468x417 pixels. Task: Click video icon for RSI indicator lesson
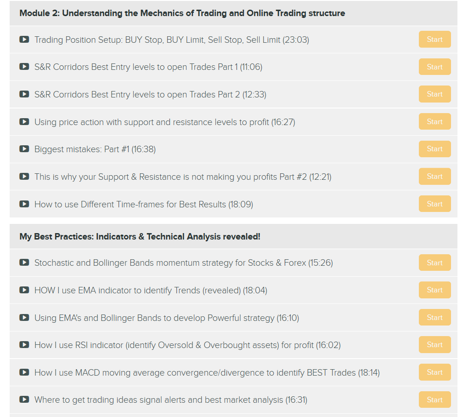point(24,345)
